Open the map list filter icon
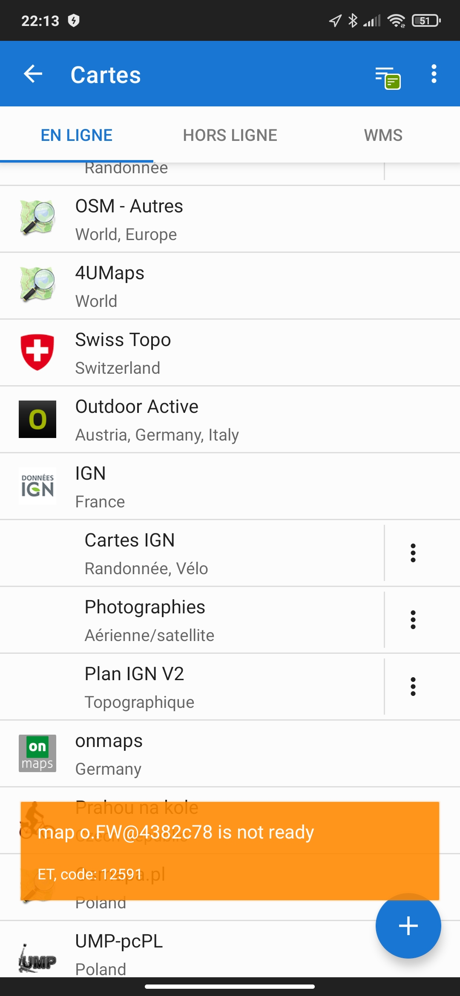The width and height of the screenshot is (460, 996). coord(388,77)
